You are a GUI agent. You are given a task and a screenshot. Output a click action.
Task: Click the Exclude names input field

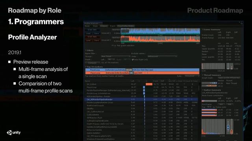coord(162,54)
